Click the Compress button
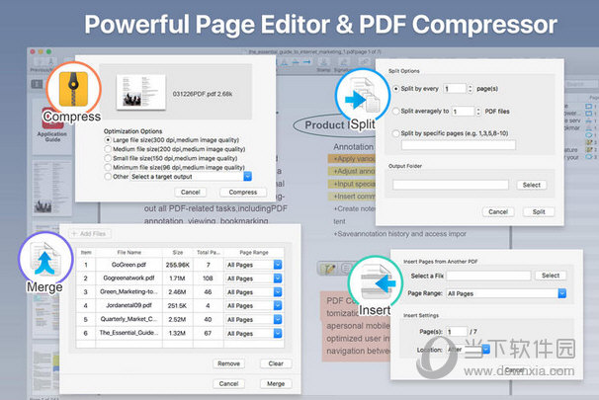 pos(243,192)
